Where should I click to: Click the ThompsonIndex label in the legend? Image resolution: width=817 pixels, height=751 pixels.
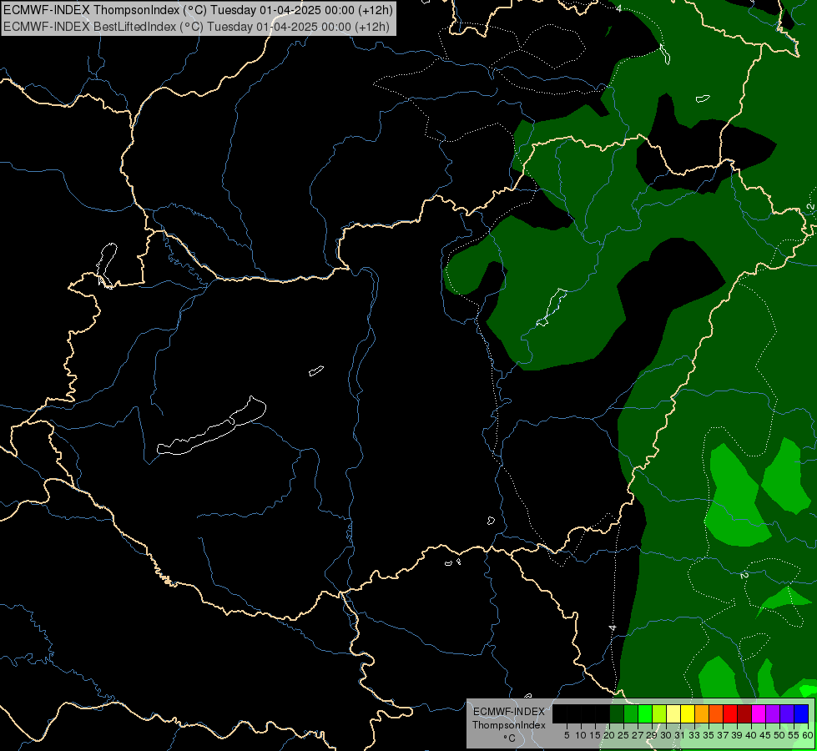point(508,725)
